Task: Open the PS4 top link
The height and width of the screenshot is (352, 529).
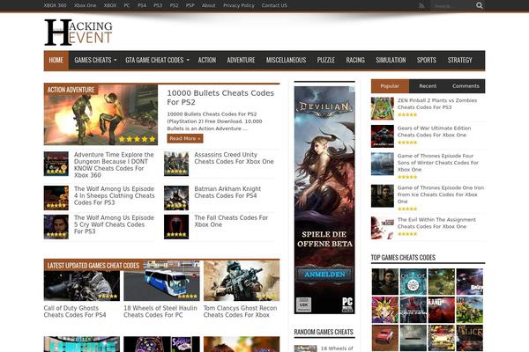Action: (x=142, y=5)
